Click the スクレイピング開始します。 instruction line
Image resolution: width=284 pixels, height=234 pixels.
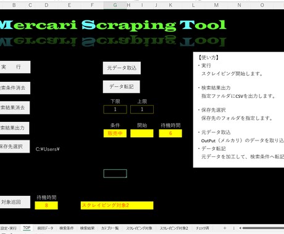point(232,74)
